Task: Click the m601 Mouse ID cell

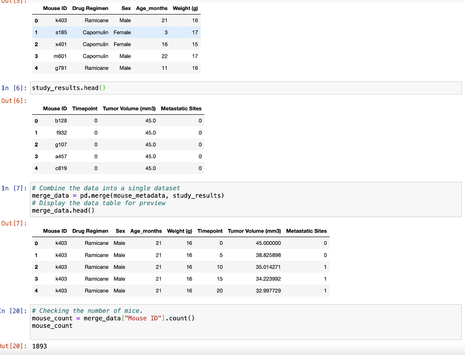Action: pos(60,56)
